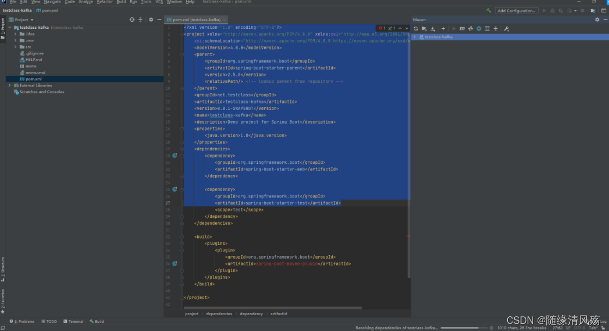
Task: Open Terminal tool window
Action: (74, 321)
